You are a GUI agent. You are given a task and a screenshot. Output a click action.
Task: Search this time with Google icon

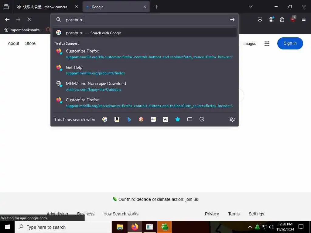click(105, 119)
